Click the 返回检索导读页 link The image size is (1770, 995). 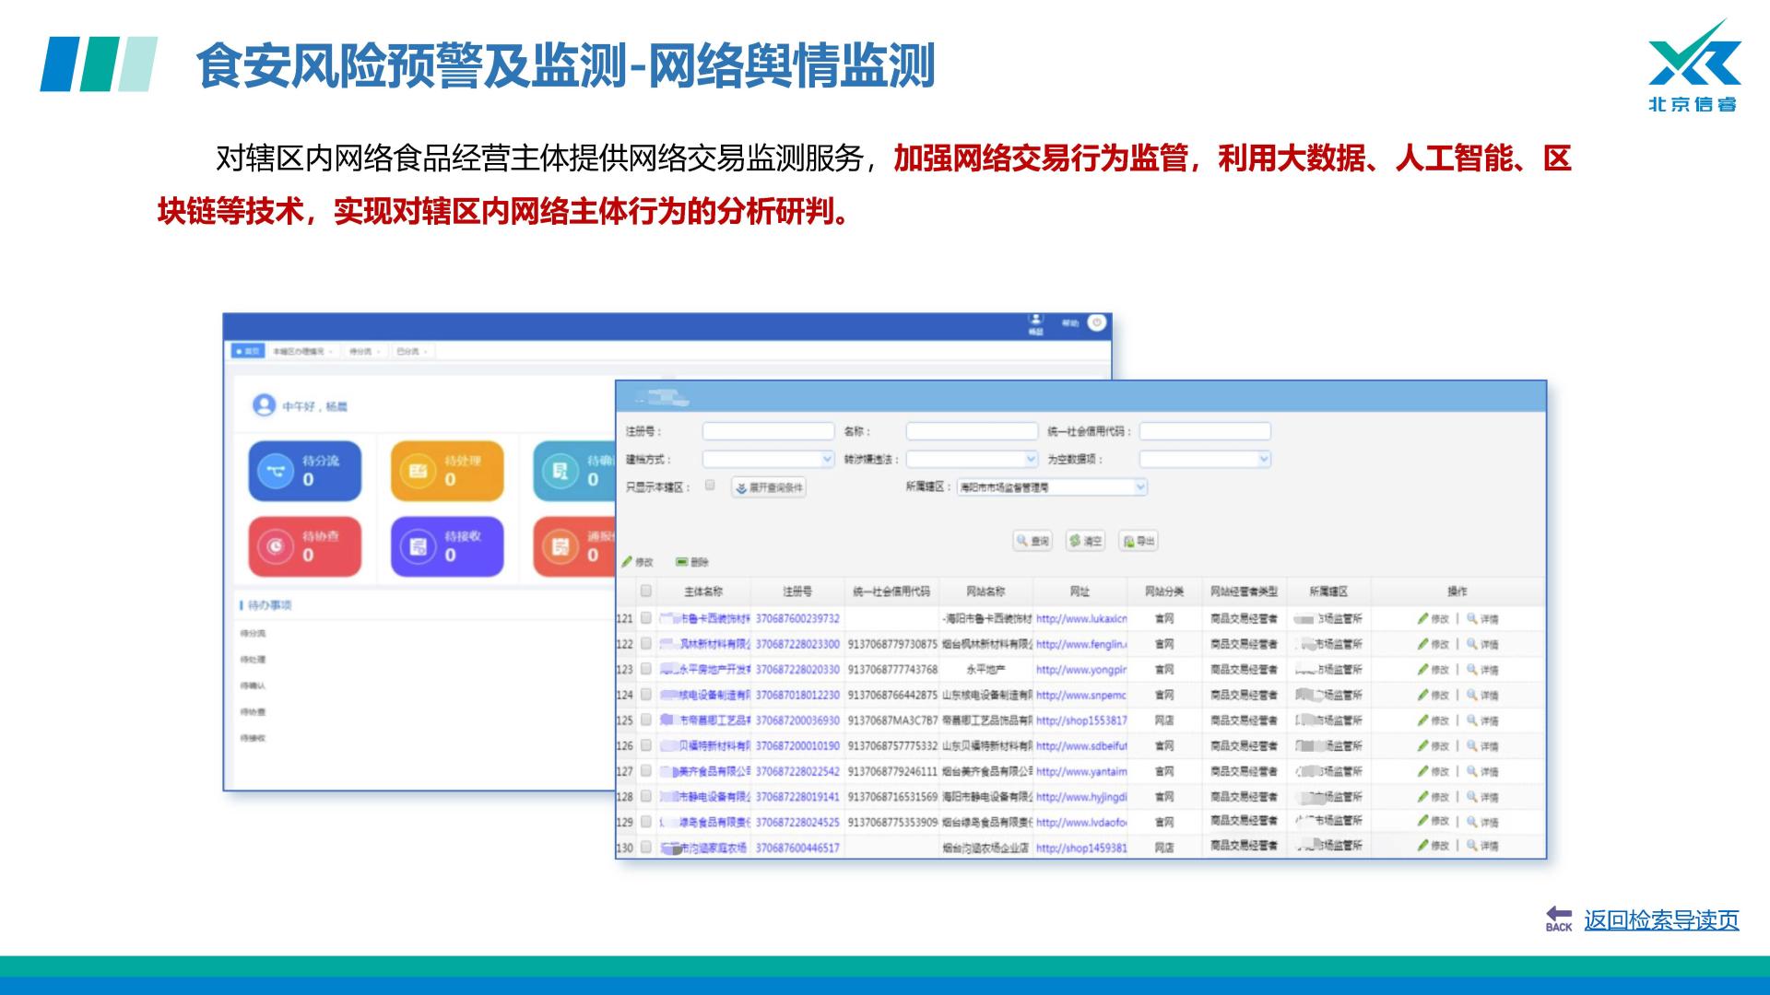[x=1660, y=919]
